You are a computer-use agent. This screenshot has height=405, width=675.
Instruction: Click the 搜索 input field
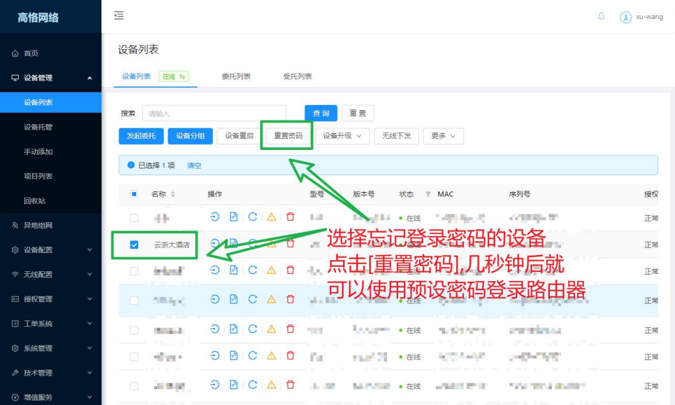(214, 113)
